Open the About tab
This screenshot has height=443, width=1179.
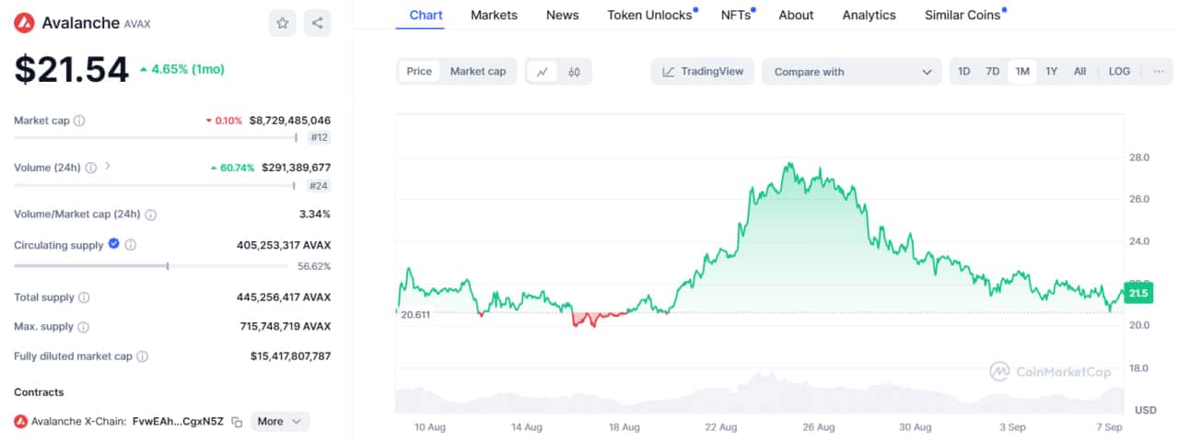point(796,15)
